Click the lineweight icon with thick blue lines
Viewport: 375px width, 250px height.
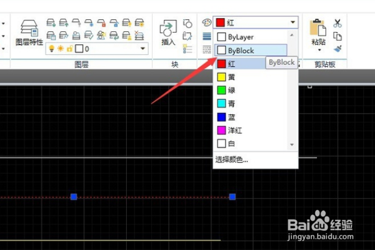(207, 36)
